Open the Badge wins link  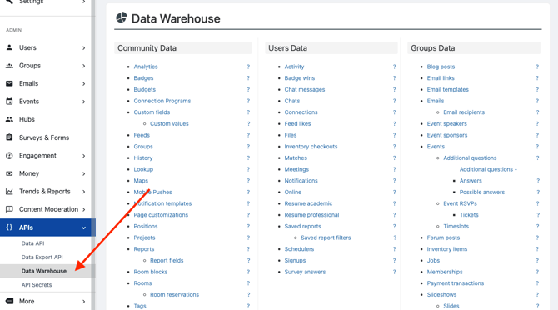pyautogui.click(x=300, y=78)
